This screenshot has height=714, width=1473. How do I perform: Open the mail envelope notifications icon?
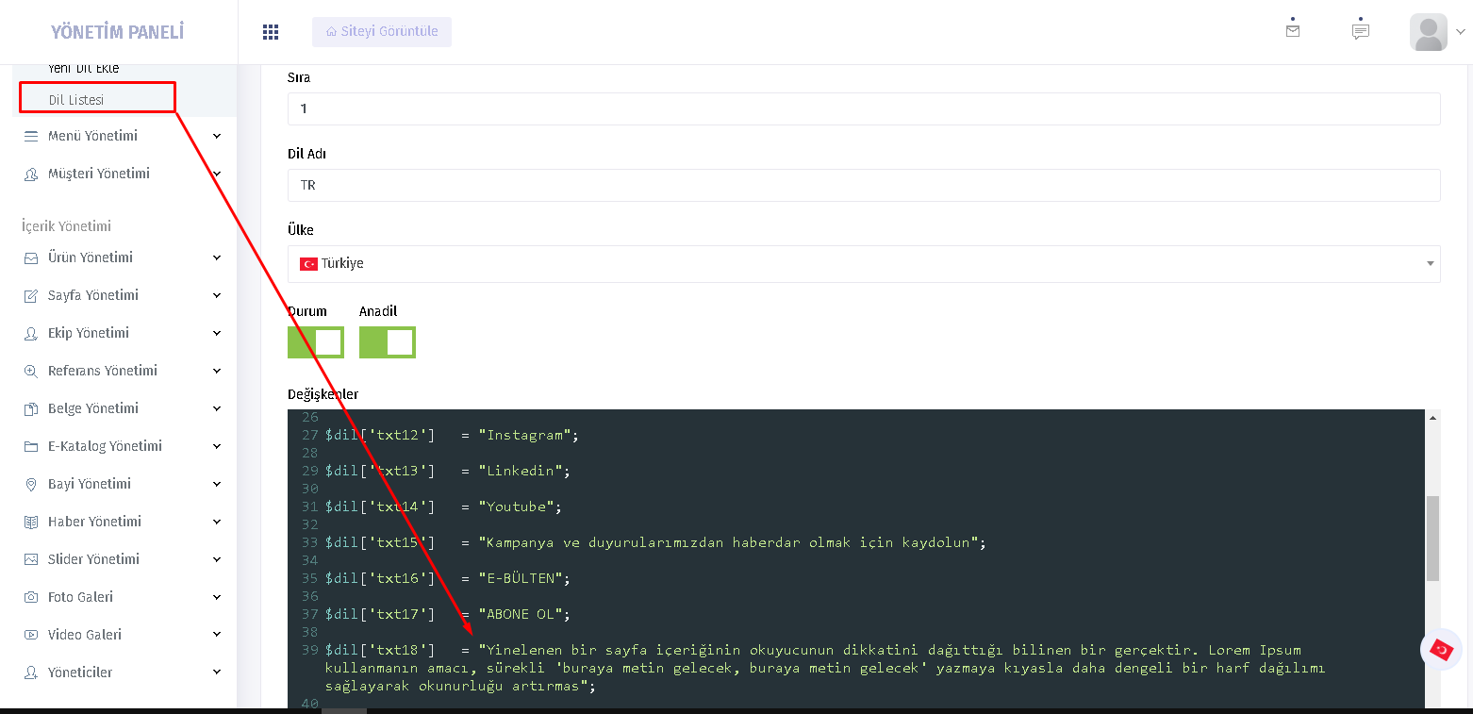pyautogui.click(x=1293, y=30)
